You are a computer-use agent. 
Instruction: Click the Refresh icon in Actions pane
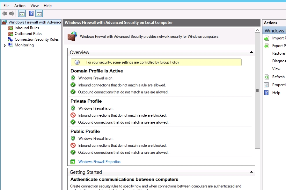(267, 77)
